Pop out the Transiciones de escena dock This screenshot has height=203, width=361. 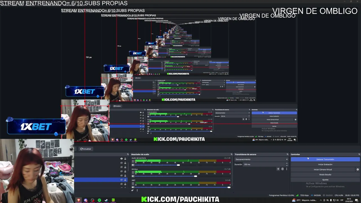point(287,154)
